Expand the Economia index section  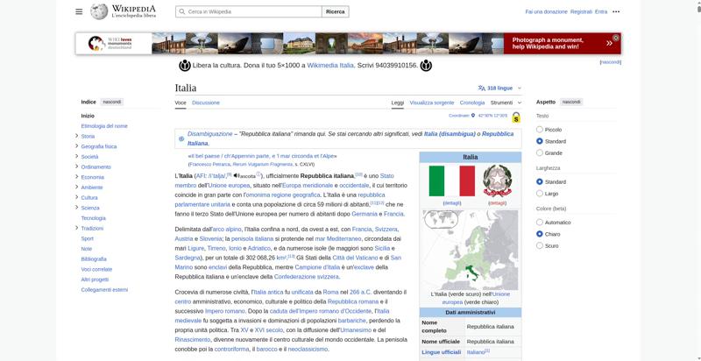pos(77,177)
